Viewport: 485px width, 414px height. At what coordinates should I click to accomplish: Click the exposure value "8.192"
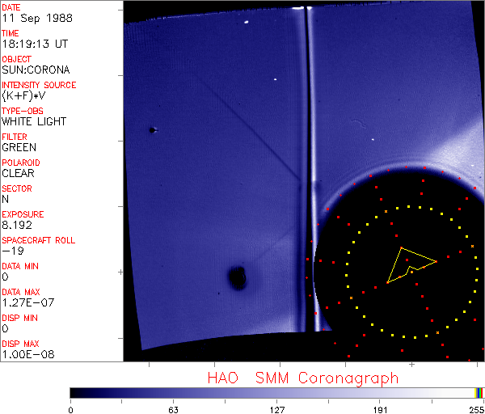click(x=17, y=225)
